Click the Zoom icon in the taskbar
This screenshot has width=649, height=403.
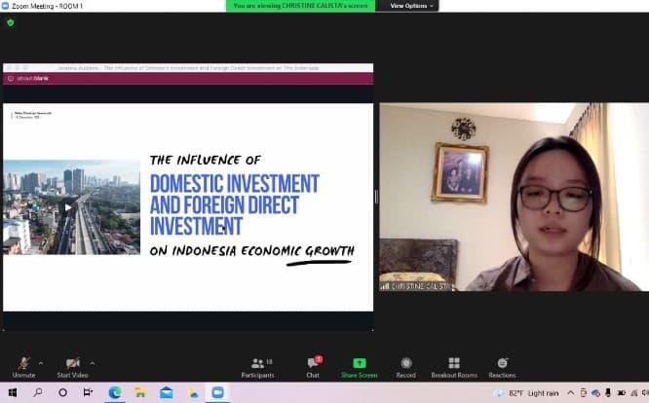[217, 392]
